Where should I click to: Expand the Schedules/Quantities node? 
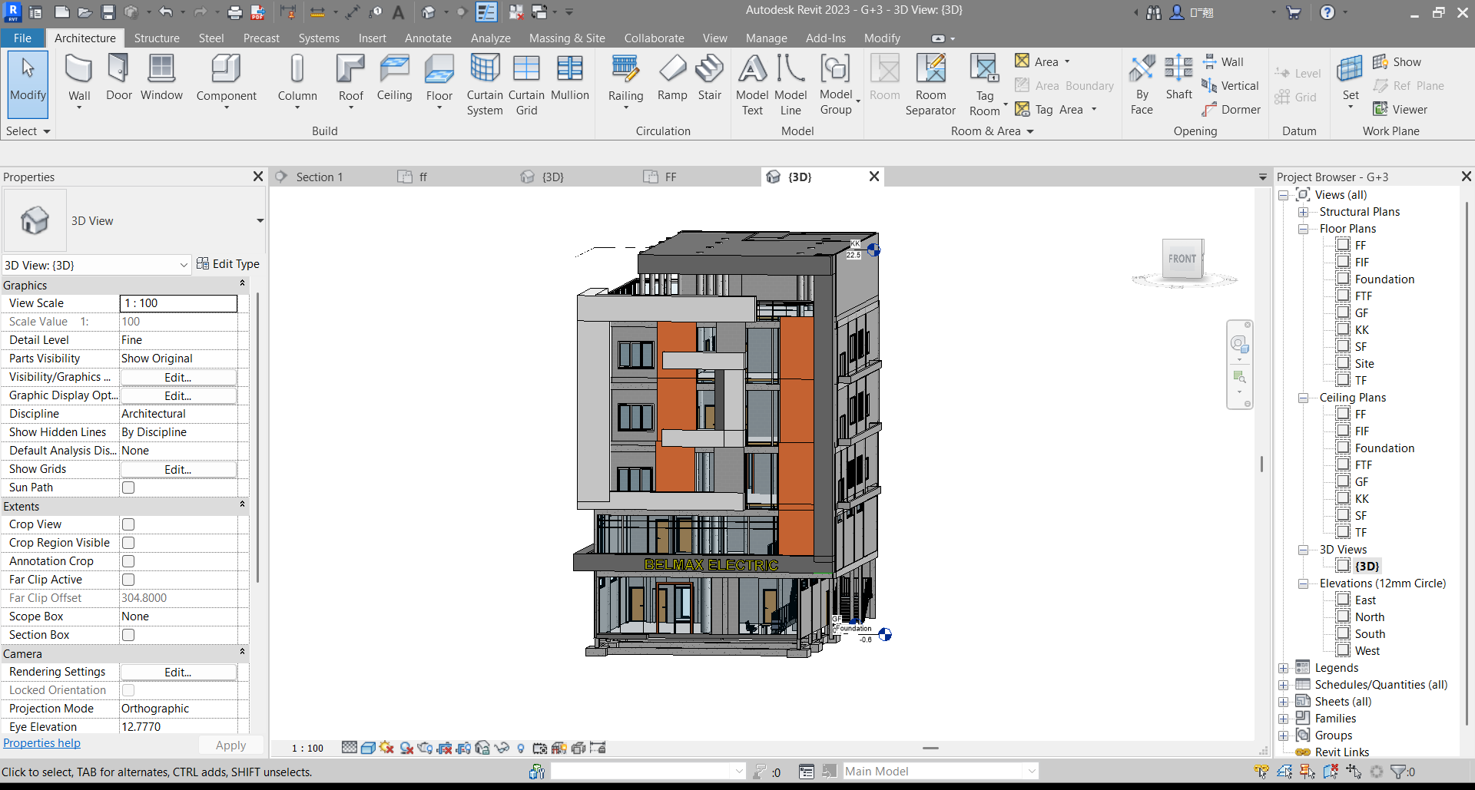tap(1283, 685)
